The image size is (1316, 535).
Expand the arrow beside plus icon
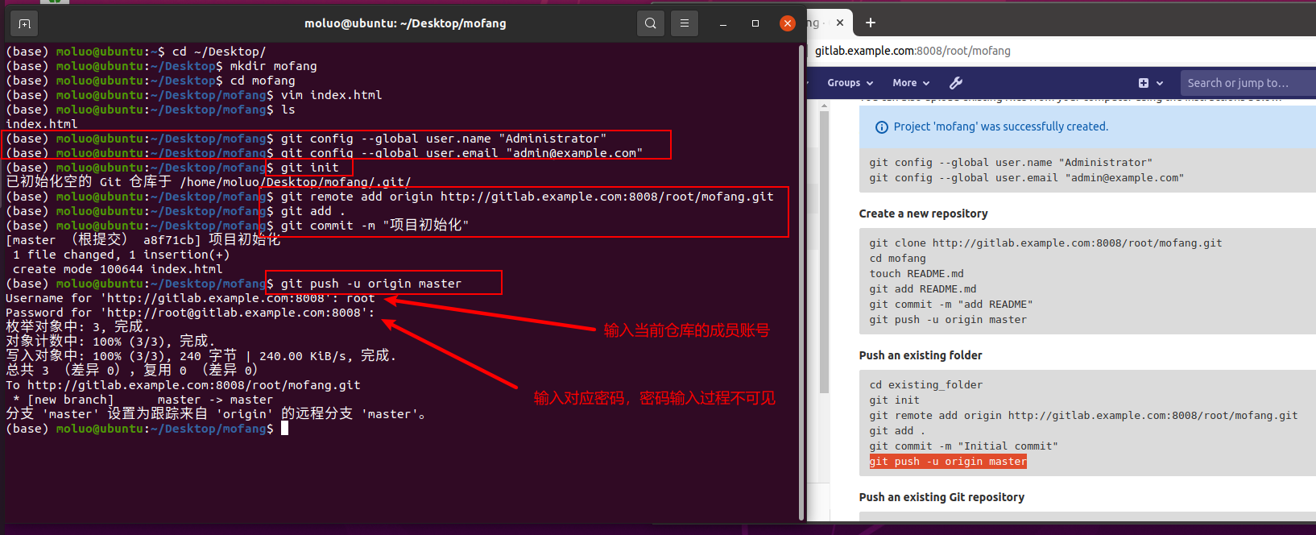pos(1160,83)
